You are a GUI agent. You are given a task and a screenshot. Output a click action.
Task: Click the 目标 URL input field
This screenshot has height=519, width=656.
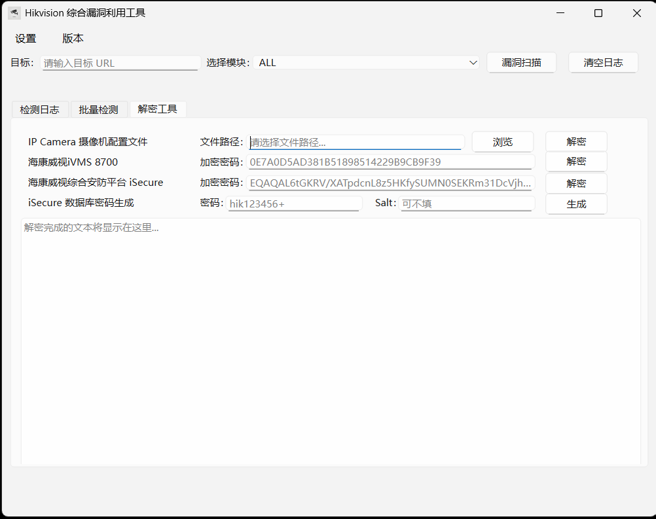120,62
